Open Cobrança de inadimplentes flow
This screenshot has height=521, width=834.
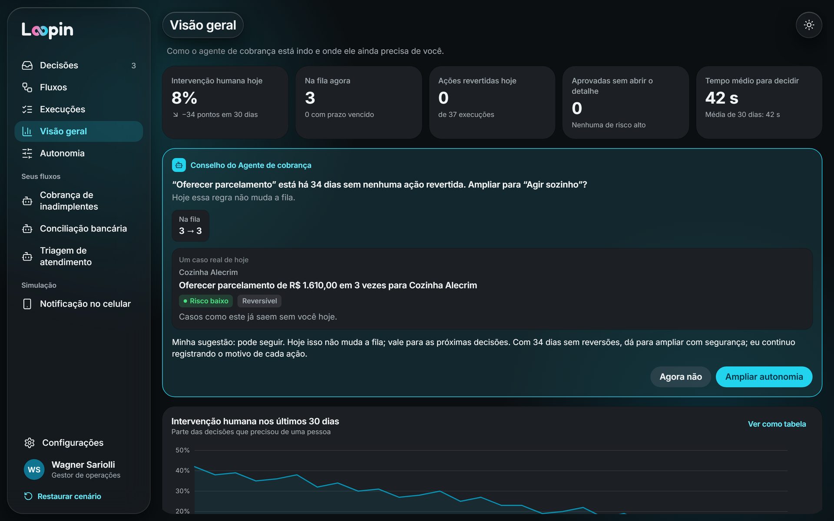point(79,201)
